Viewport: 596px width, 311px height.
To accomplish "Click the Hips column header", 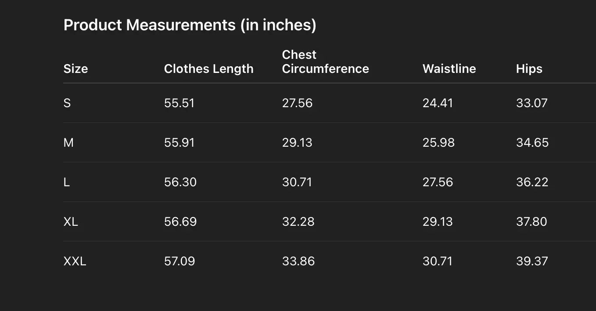I will (529, 69).
